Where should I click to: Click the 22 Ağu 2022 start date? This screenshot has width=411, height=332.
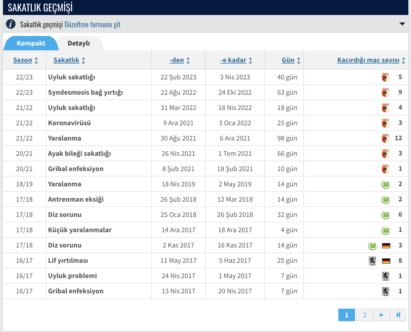click(x=179, y=93)
